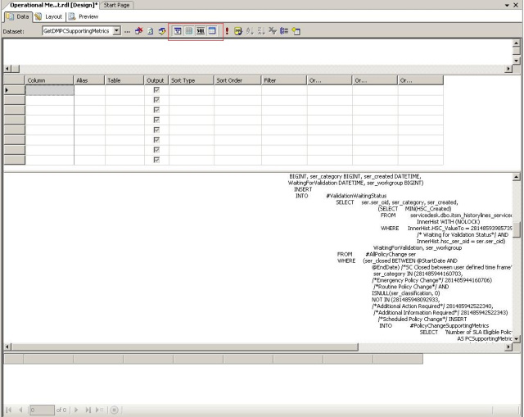
Task: Select the first row's selector with arrow
Action: 15,90
